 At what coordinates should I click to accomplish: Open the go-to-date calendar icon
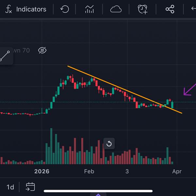(30, 187)
